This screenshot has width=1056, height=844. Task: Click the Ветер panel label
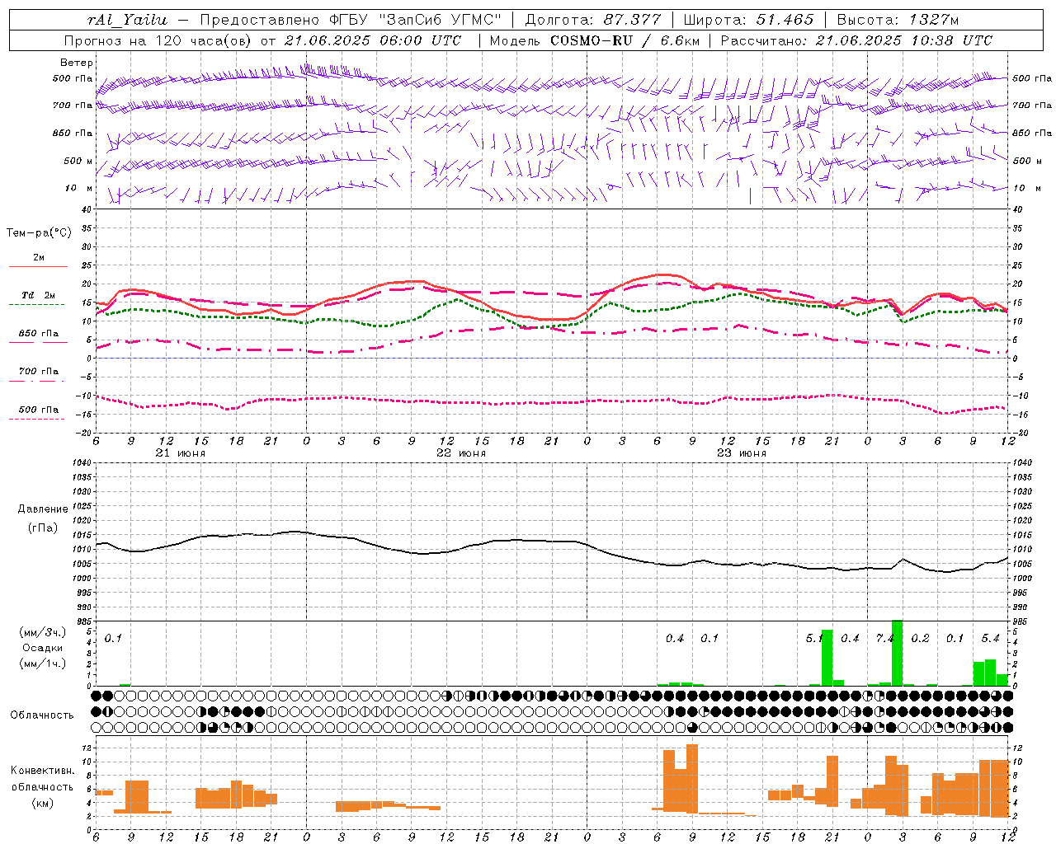pyautogui.click(x=76, y=63)
